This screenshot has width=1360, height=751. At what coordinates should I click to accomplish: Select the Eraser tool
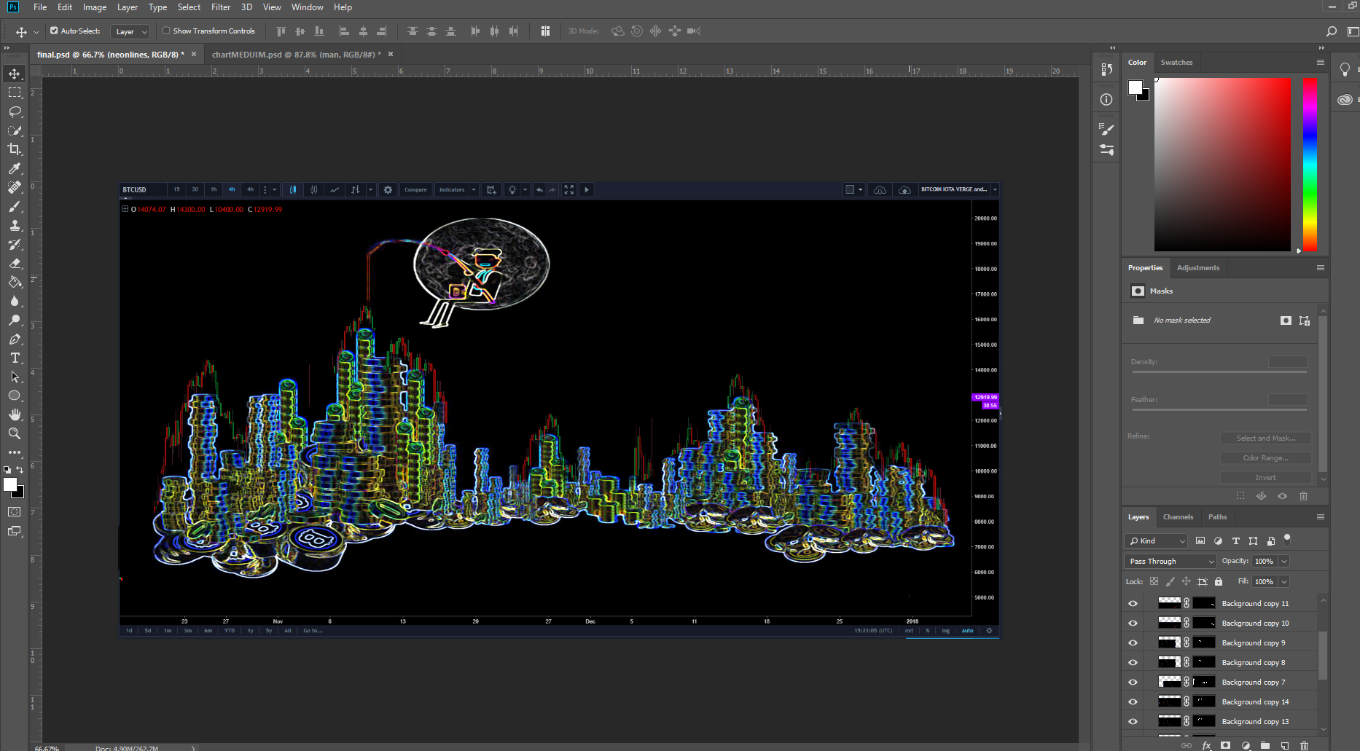pos(15,263)
